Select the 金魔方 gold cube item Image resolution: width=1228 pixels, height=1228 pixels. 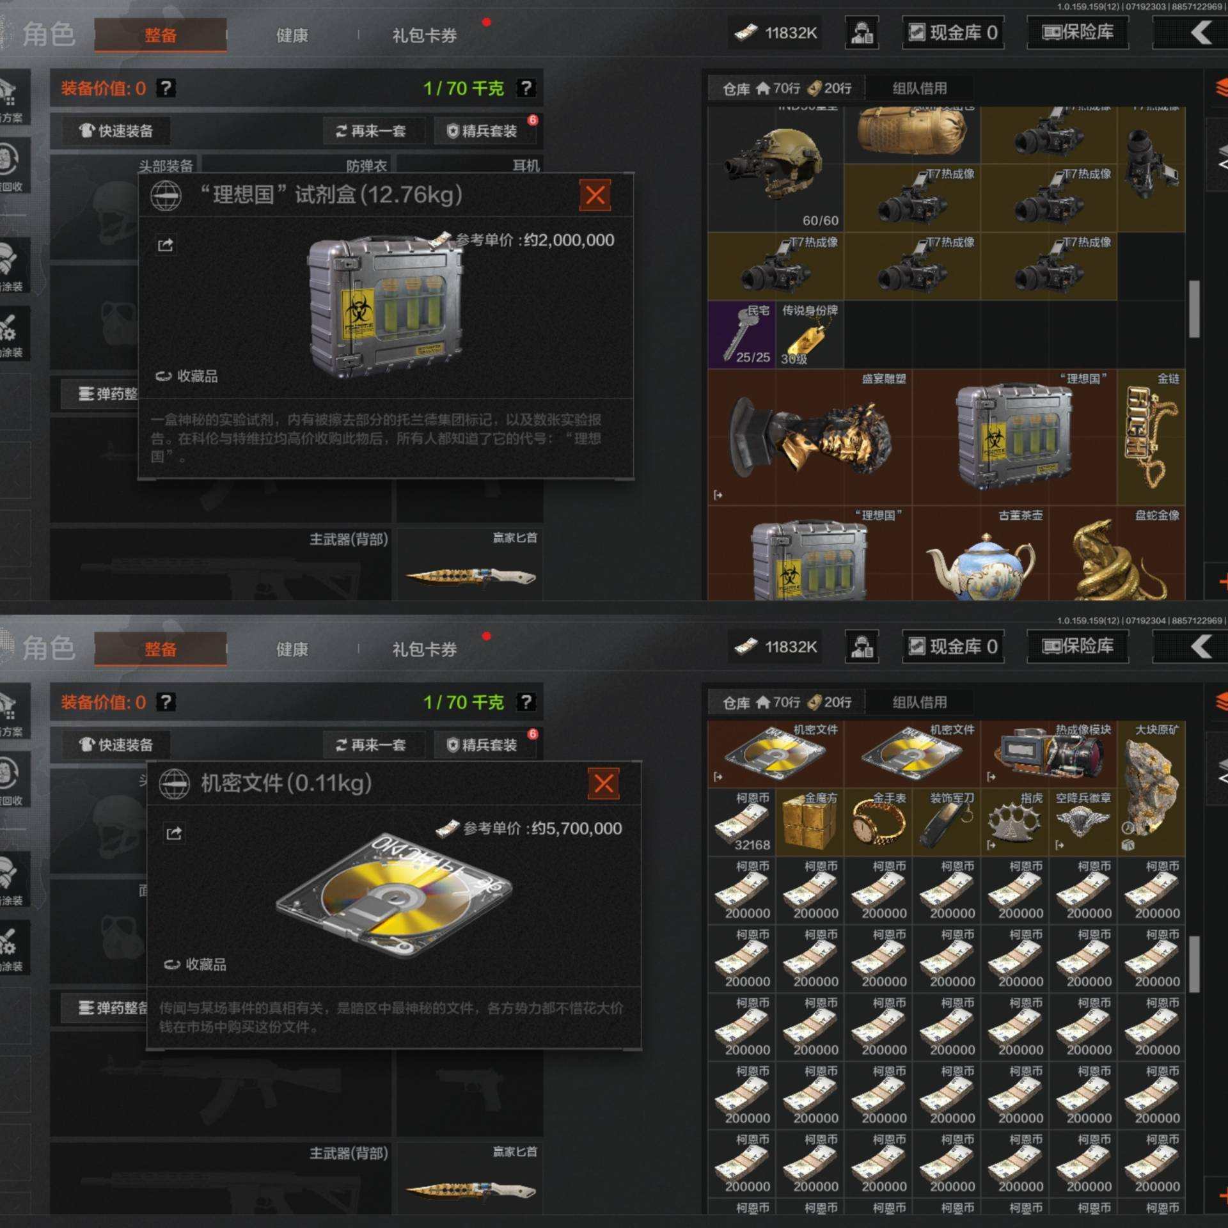coord(810,823)
